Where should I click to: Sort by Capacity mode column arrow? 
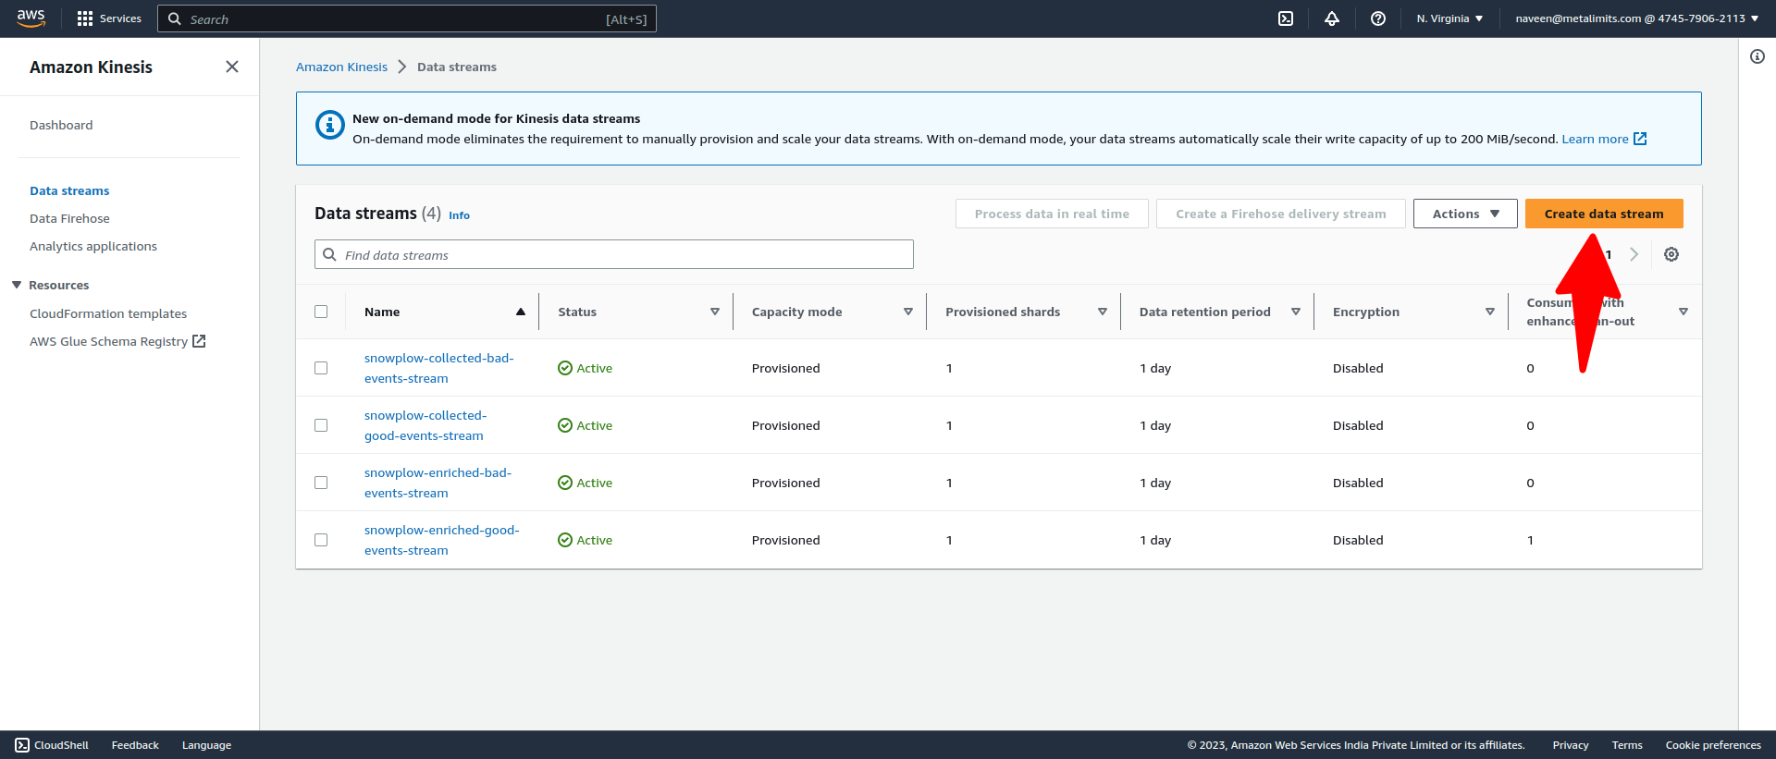click(x=908, y=312)
